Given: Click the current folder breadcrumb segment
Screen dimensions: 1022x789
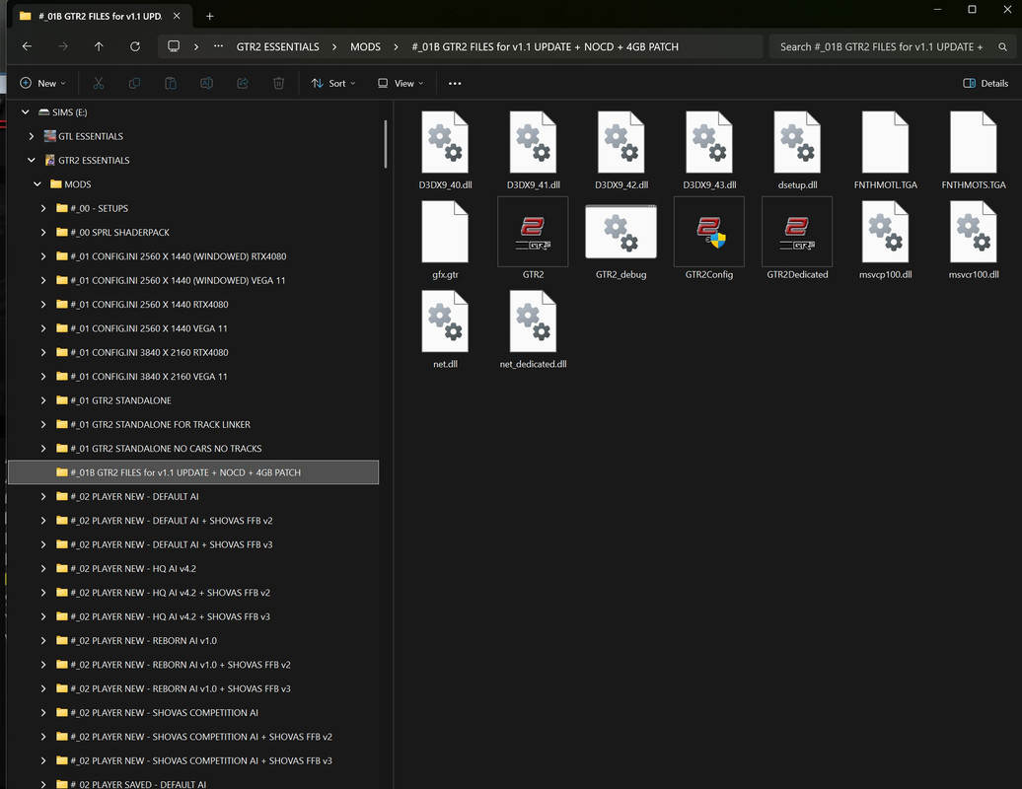Looking at the screenshot, I should (545, 47).
